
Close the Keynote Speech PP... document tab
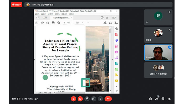71,18
